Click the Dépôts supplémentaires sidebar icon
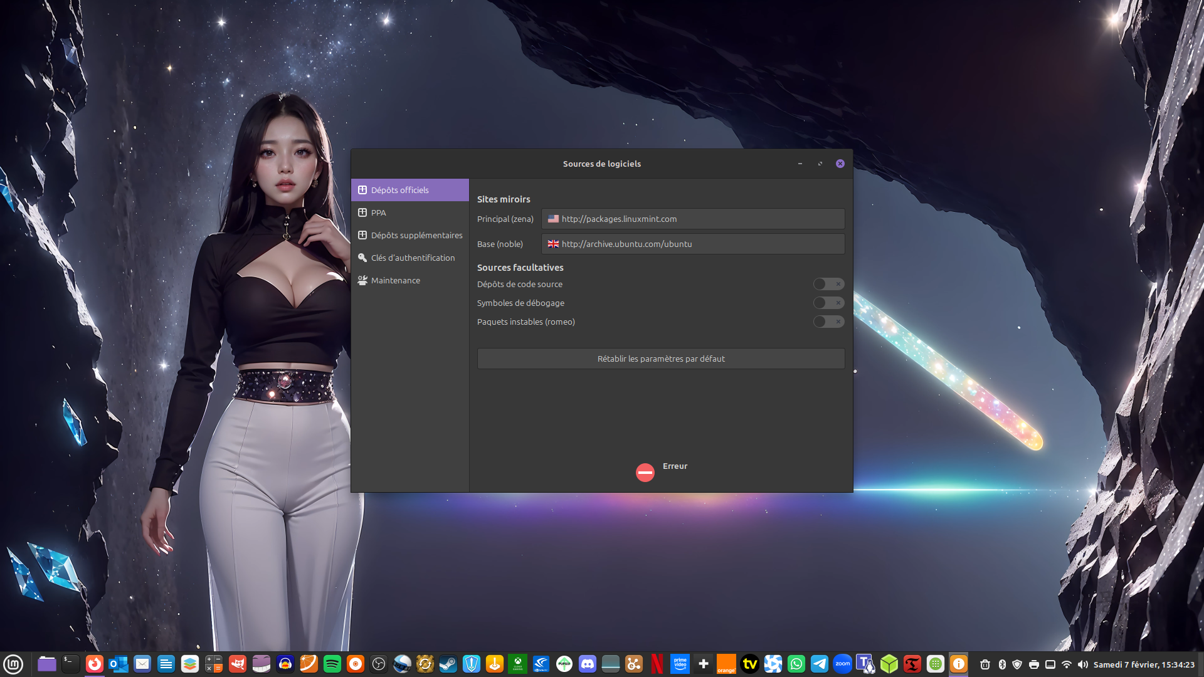The height and width of the screenshot is (677, 1204). click(x=362, y=235)
